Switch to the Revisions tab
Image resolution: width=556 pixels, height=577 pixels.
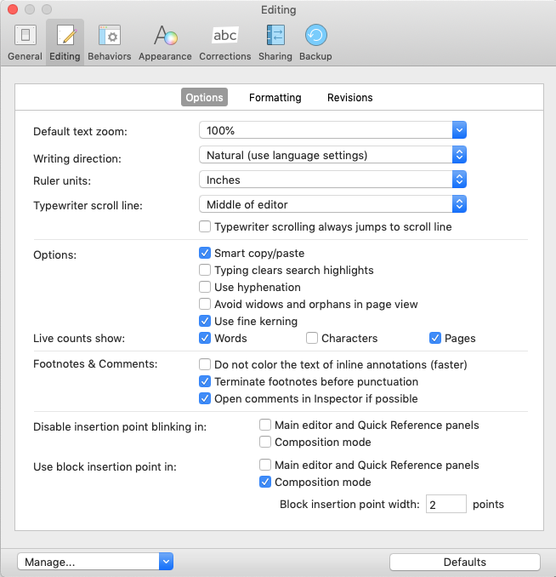(349, 97)
